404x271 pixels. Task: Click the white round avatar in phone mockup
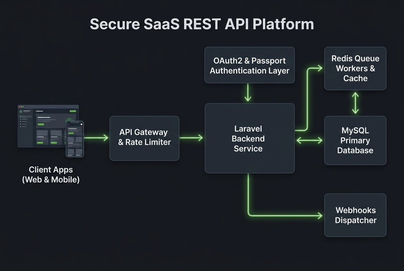[x=82, y=124]
